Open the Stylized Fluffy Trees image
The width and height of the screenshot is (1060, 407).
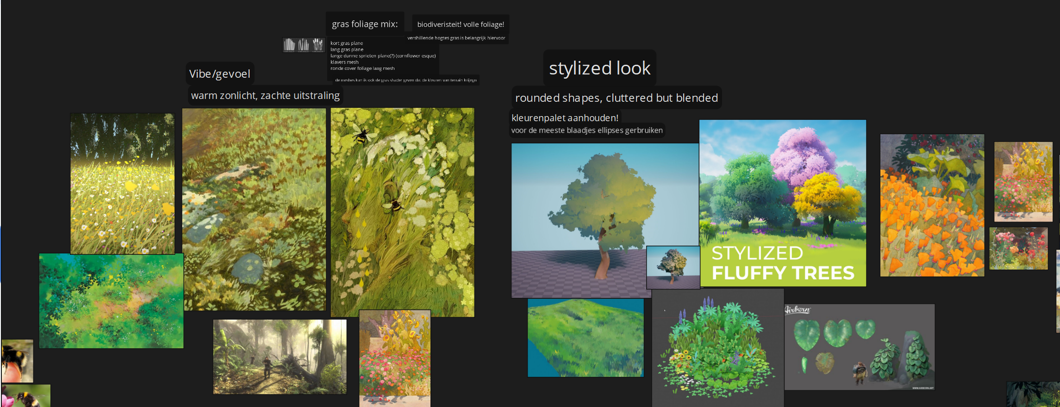coord(782,203)
